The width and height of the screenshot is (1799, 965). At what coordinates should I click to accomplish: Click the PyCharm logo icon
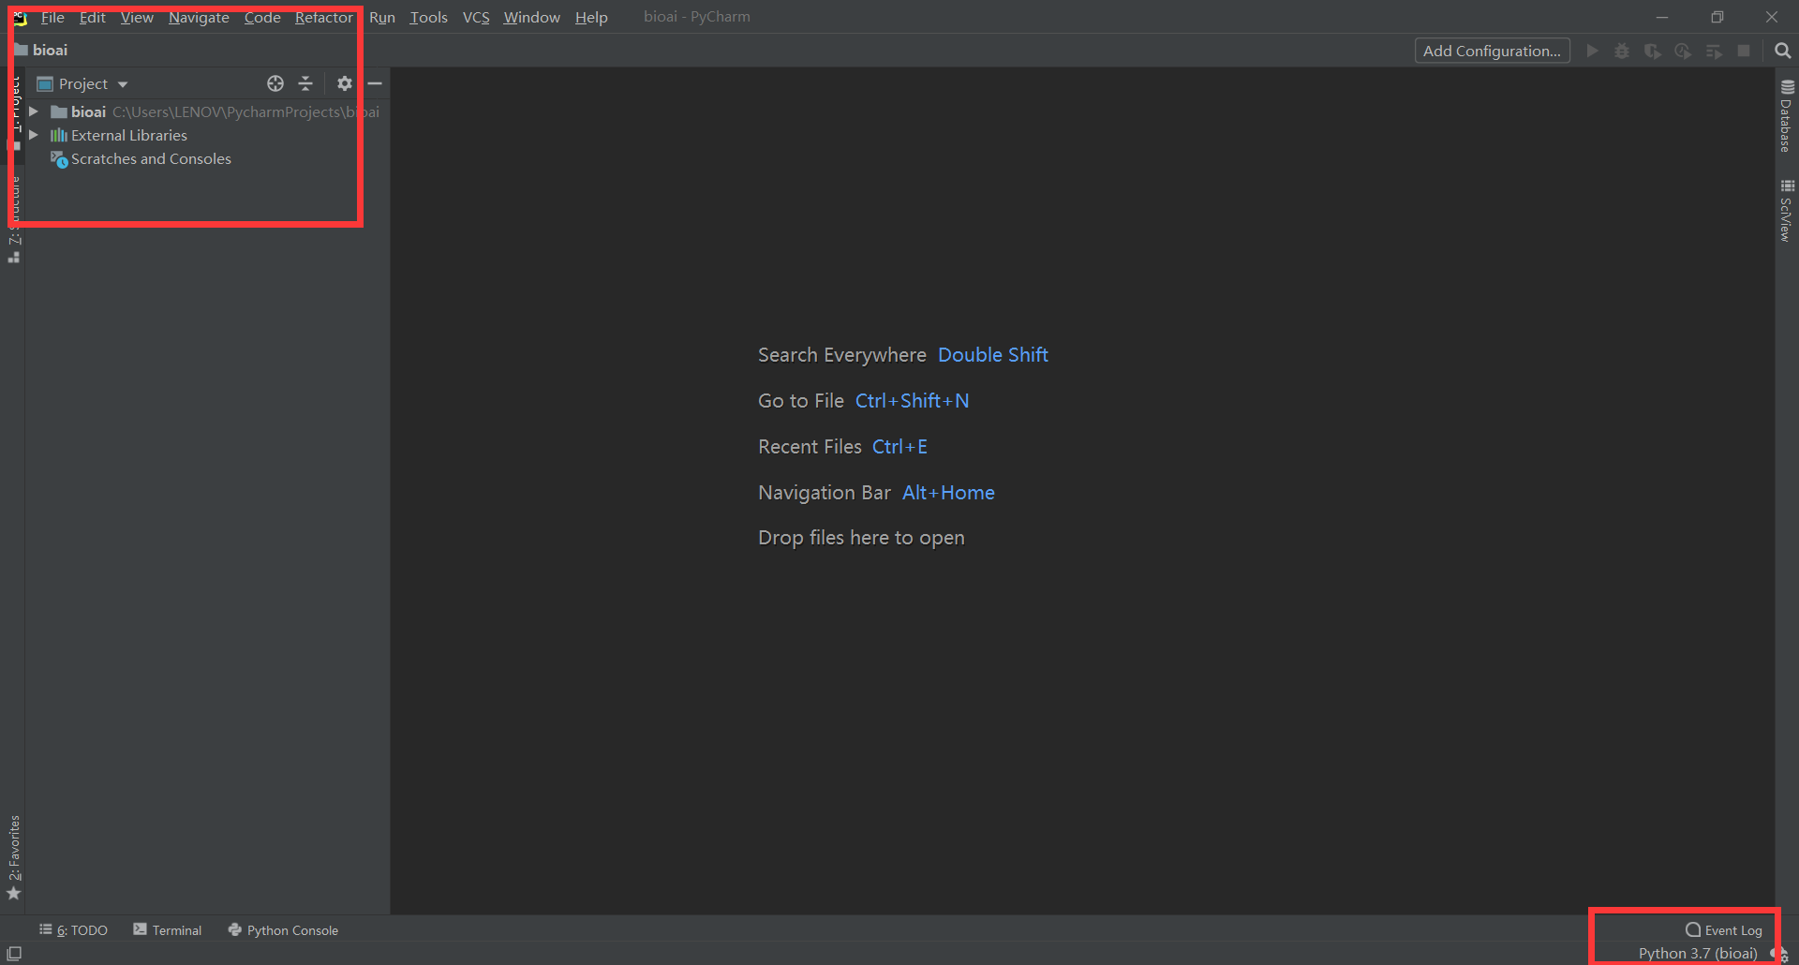click(x=19, y=17)
